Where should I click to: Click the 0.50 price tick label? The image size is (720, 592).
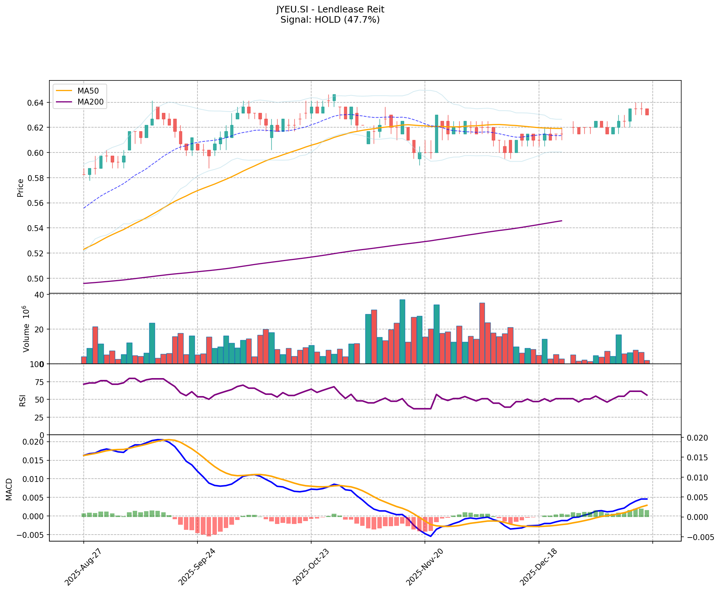(x=36, y=279)
